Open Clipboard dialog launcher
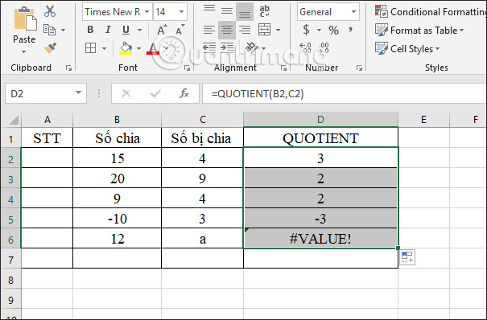 (68, 68)
